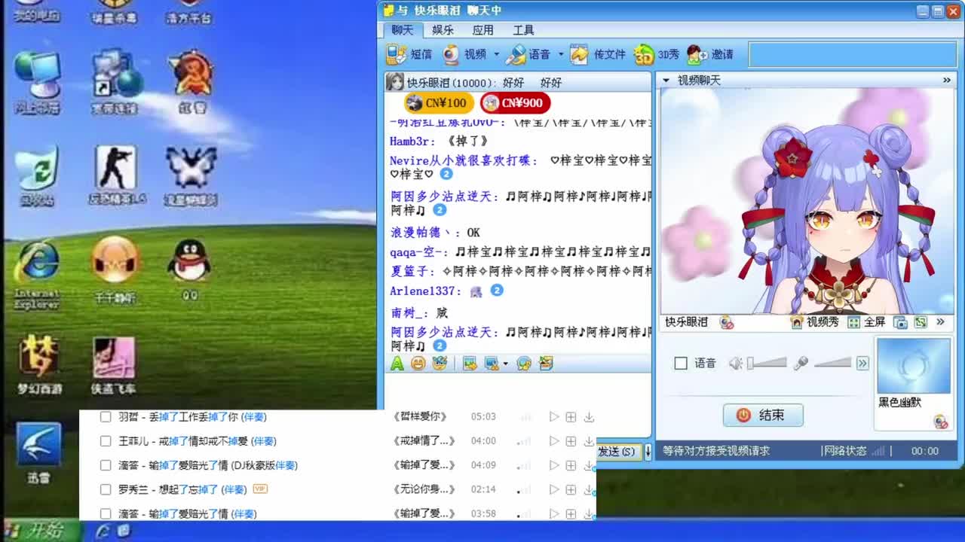965x542 pixels.
Task: Expand more video tools double chevron
Action: pyautogui.click(x=940, y=322)
